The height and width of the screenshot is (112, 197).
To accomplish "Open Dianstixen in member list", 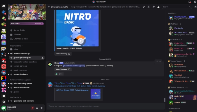I will [x=182, y=66].
